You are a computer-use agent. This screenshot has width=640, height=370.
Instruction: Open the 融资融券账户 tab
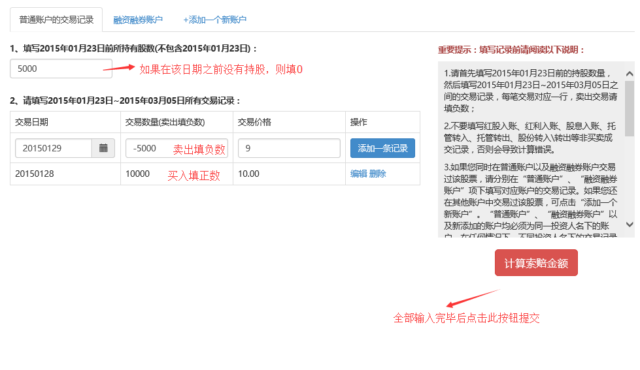137,20
